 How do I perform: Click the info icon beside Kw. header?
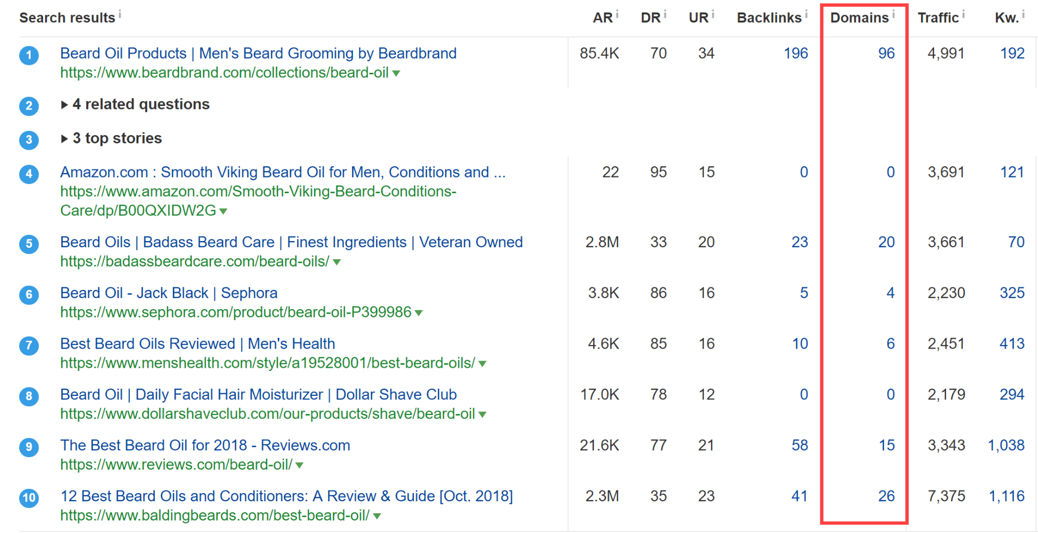pos(1023,14)
